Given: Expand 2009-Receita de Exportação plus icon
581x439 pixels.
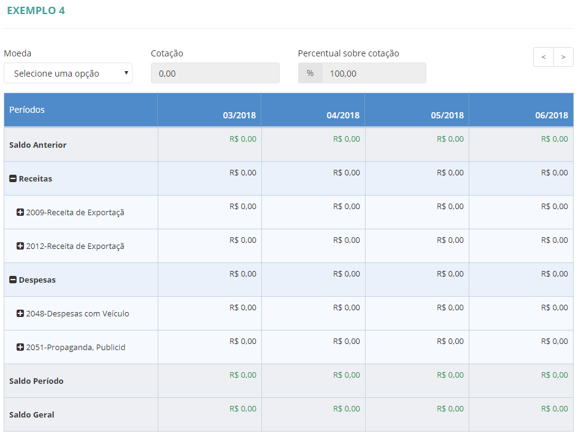Looking at the screenshot, I should [x=20, y=213].
